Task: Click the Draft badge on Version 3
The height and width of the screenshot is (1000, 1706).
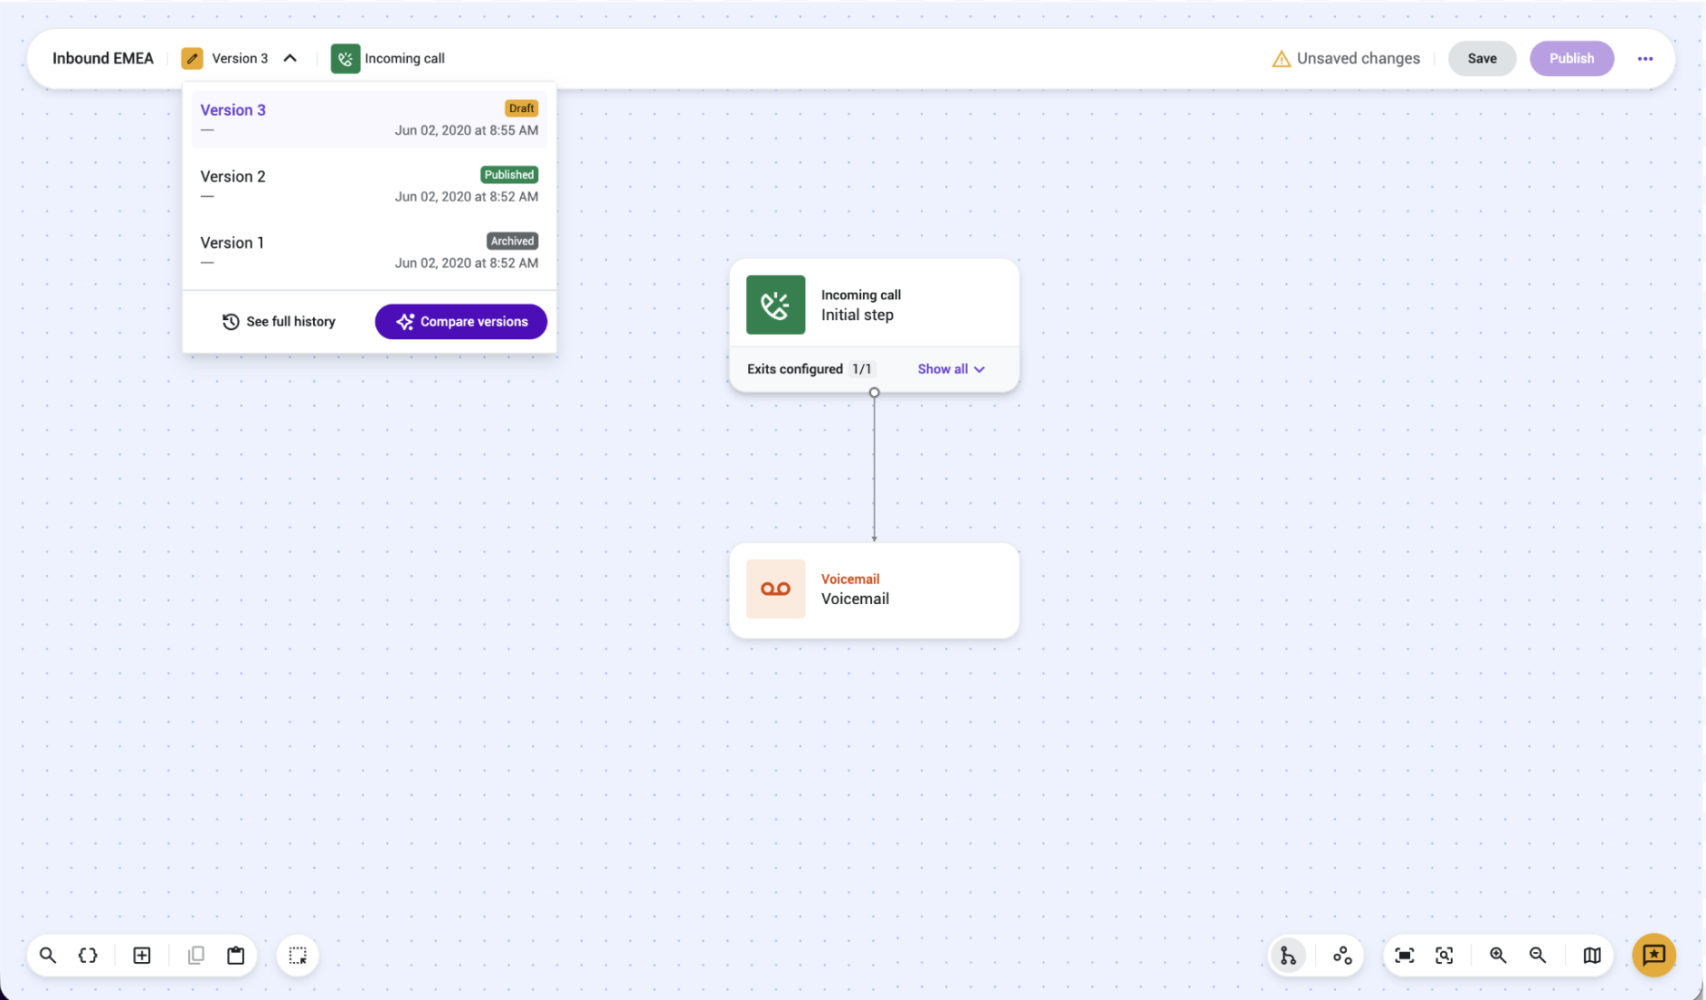Action: pos(521,108)
